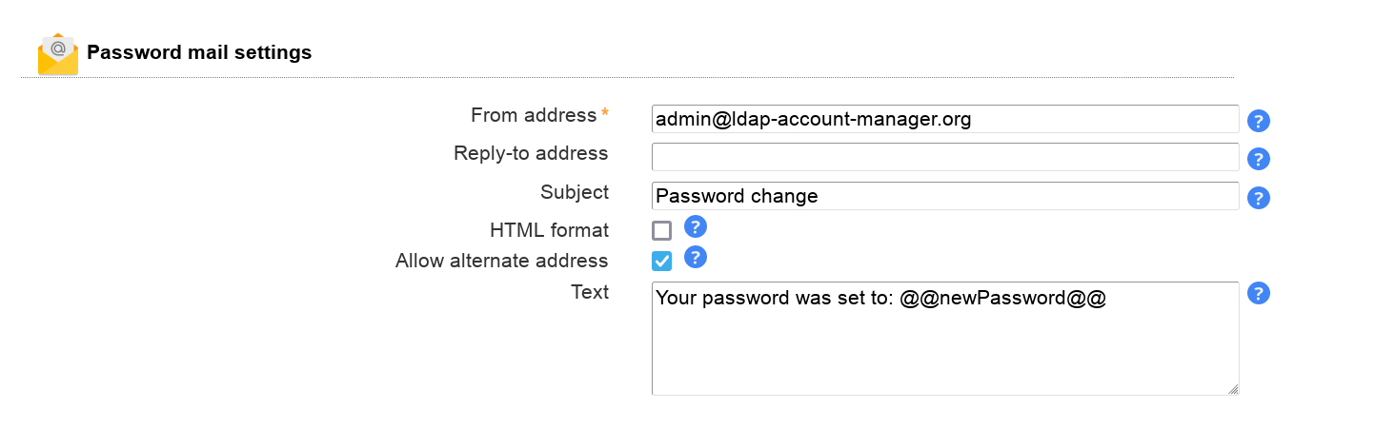Show help for the Text area
Image resolution: width=1395 pixels, height=448 pixels.
pos(1259,293)
